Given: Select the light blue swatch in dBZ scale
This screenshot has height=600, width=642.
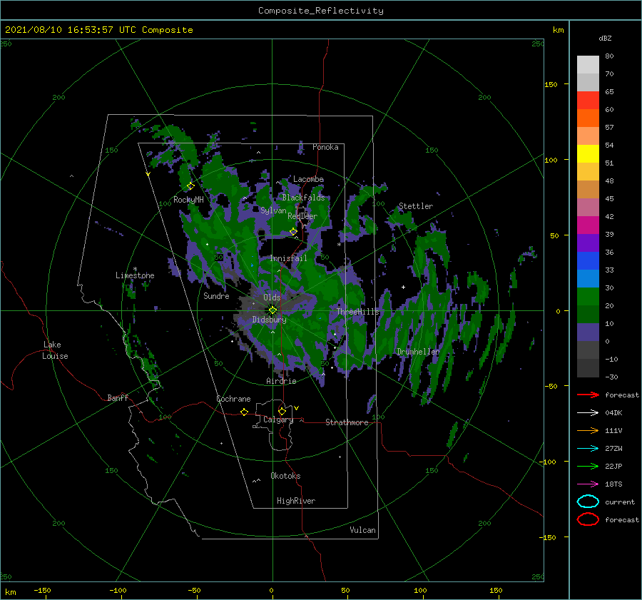Looking at the screenshot, I should pyautogui.click(x=588, y=279).
